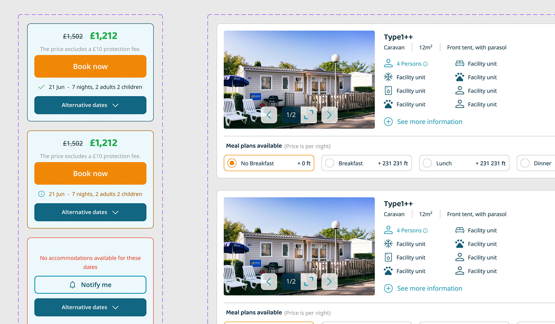Expand second caravan photo to fullscreen

pyautogui.click(x=309, y=282)
